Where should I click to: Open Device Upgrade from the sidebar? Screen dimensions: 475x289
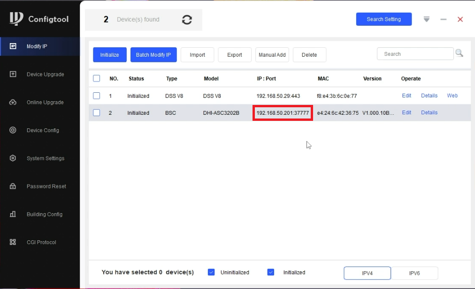coord(40,74)
